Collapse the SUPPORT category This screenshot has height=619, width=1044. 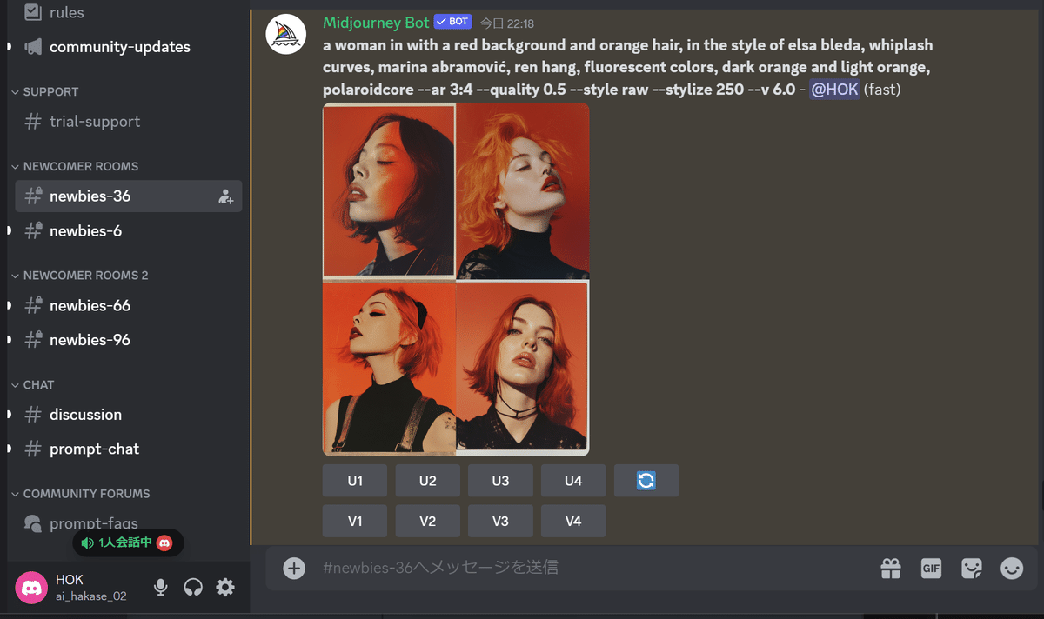click(50, 91)
